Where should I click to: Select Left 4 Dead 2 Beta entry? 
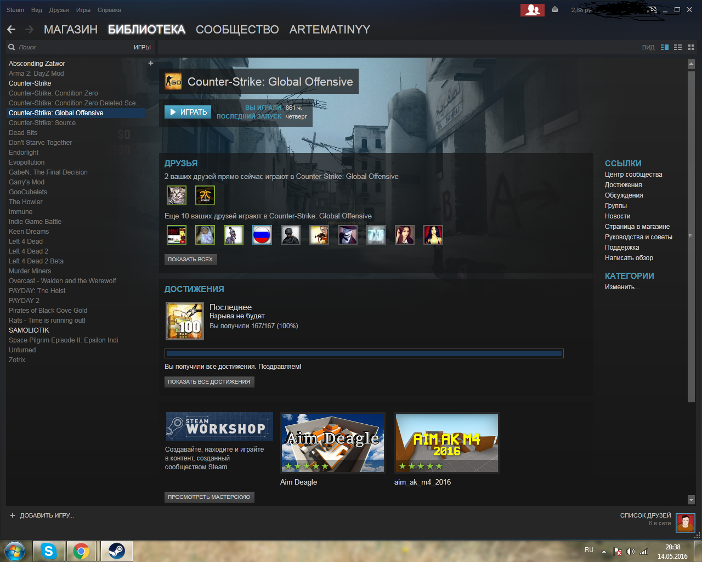pyautogui.click(x=36, y=261)
